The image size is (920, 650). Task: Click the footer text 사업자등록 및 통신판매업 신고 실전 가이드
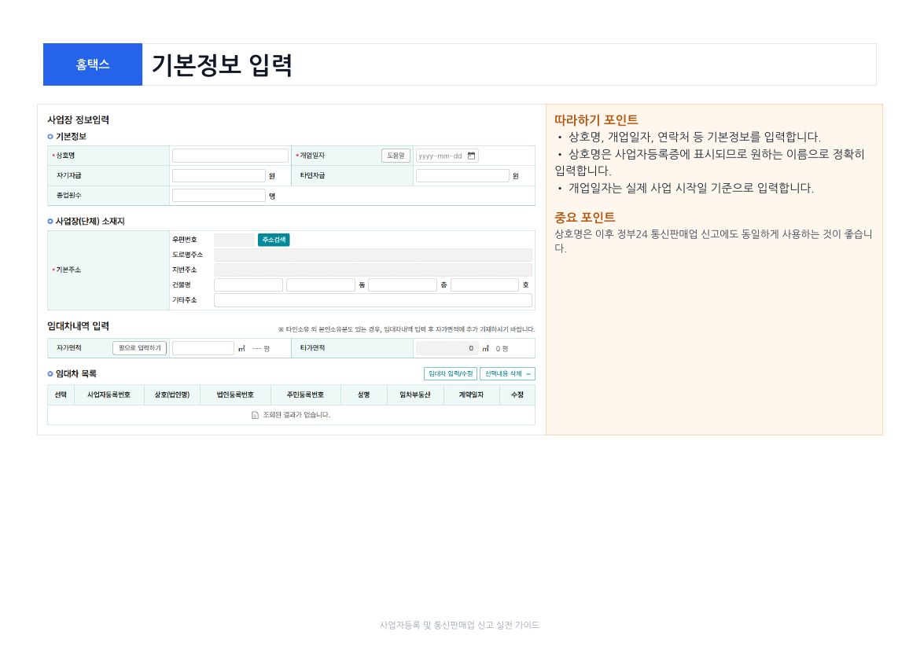pos(459,626)
